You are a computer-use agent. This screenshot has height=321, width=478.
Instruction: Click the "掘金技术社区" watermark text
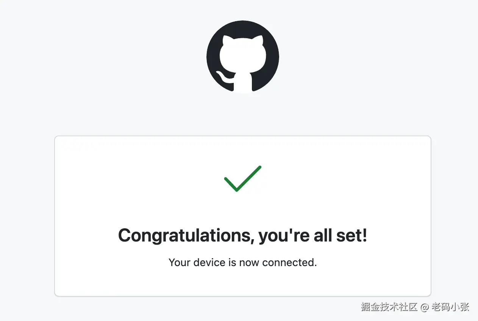click(389, 307)
